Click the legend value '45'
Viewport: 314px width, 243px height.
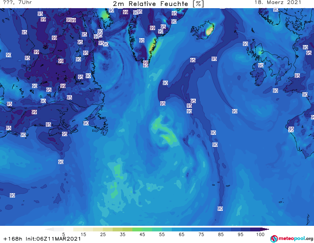[142, 234]
